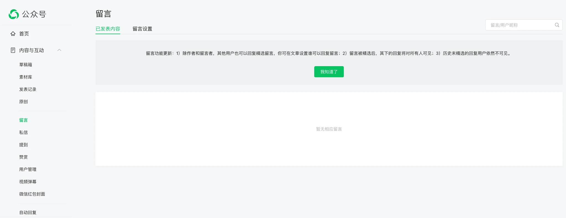Open 用户管理 in the sidebar
This screenshot has height=218, width=566.
point(28,169)
